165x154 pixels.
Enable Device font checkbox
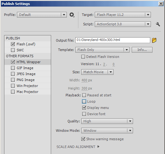click(x=84, y=114)
